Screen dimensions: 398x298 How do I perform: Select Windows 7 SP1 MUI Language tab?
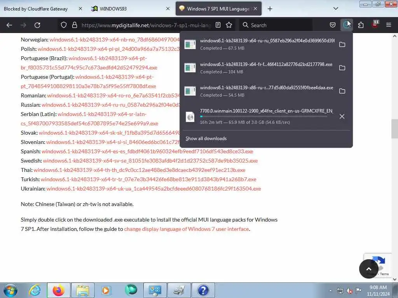click(218, 9)
